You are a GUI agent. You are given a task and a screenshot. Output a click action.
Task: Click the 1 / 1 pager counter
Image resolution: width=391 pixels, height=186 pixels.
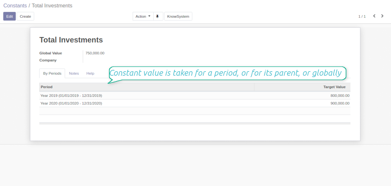(x=362, y=16)
